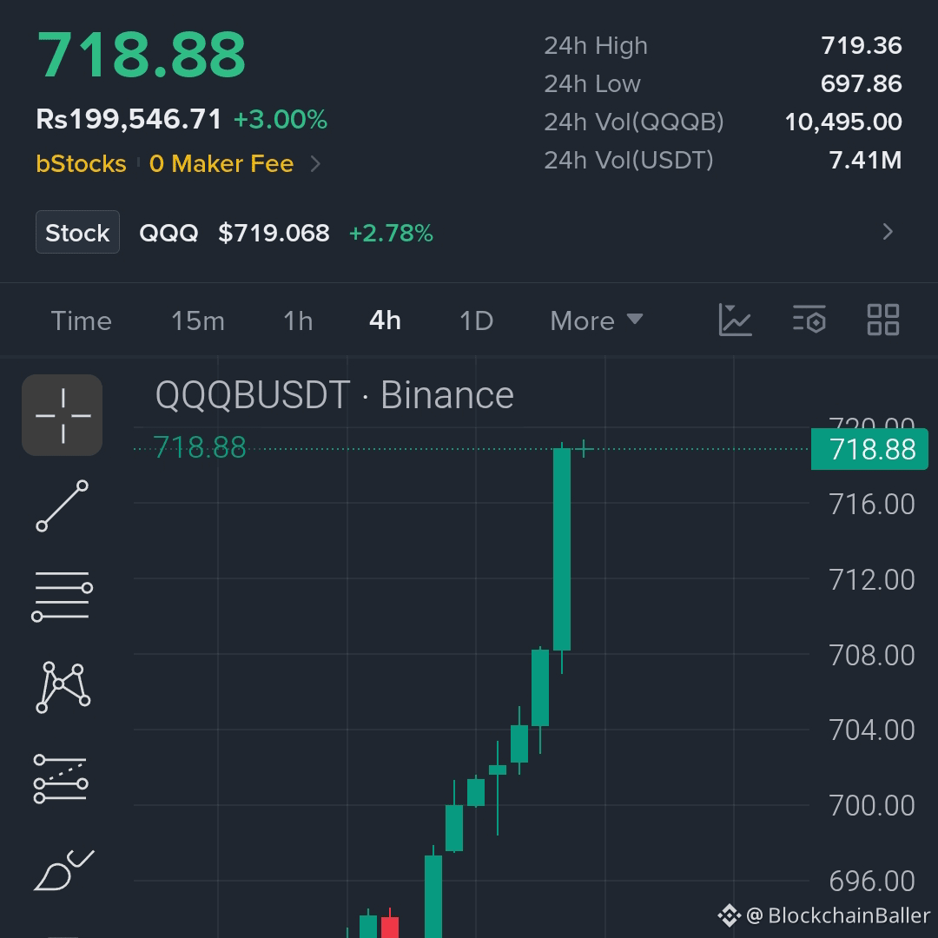Click the QQQ ticker label

click(168, 233)
